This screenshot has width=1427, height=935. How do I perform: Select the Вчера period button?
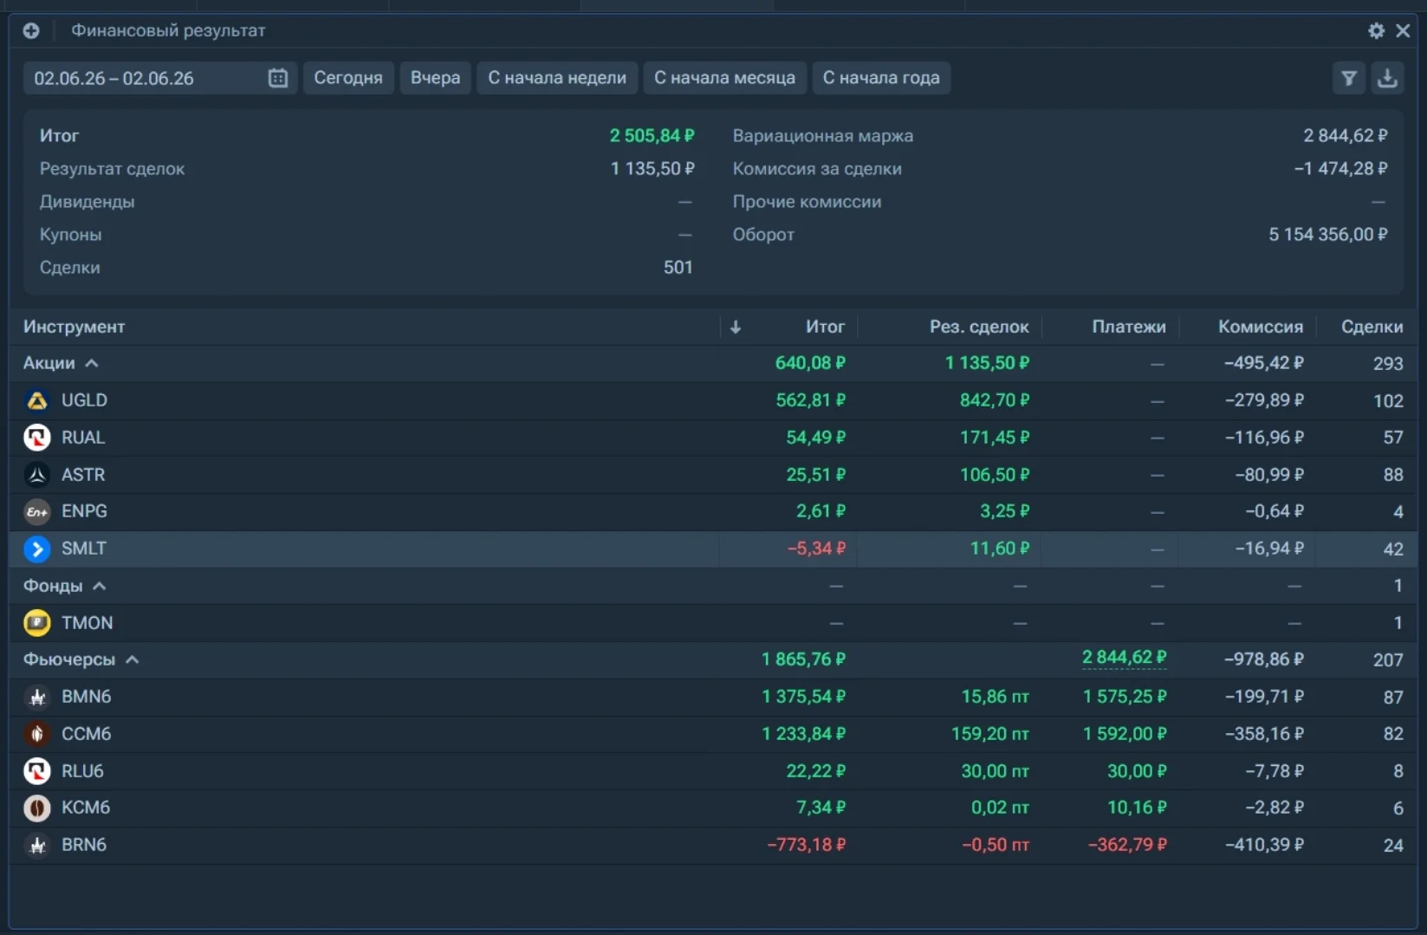435,78
